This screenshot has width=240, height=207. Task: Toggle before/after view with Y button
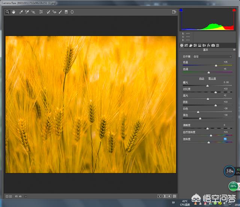159,196
